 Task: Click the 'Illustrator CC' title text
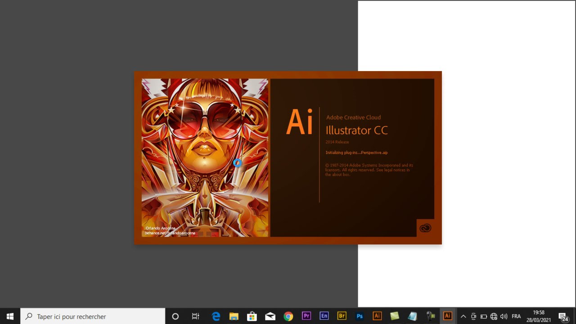pos(356,130)
